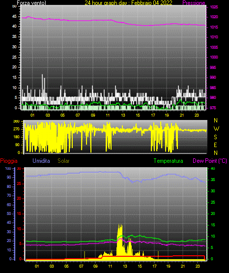Click the Pressione legend label

click(x=194, y=3)
